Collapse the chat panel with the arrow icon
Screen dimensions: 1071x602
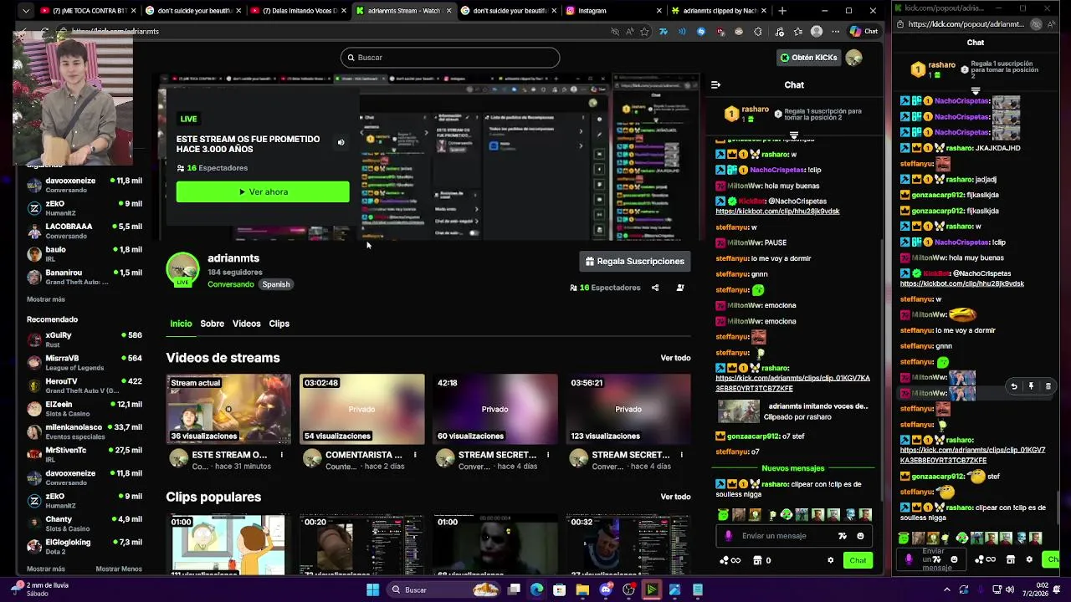coord(715,84)
